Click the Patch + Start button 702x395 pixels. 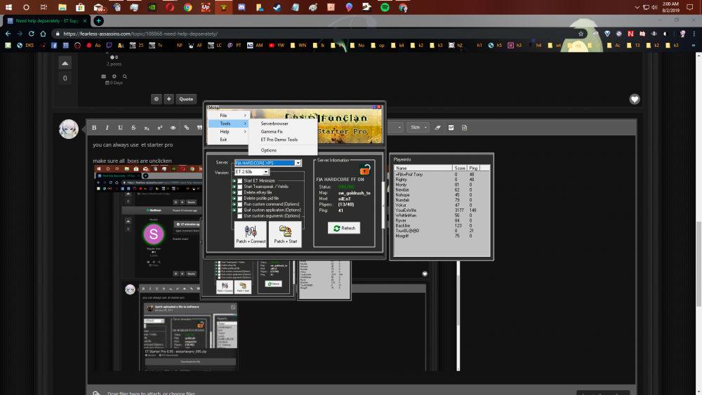pyautogui.click(x=285, y=234)
